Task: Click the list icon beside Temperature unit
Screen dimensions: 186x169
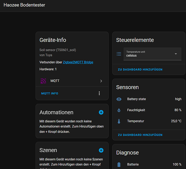Action: pos(119,54)
